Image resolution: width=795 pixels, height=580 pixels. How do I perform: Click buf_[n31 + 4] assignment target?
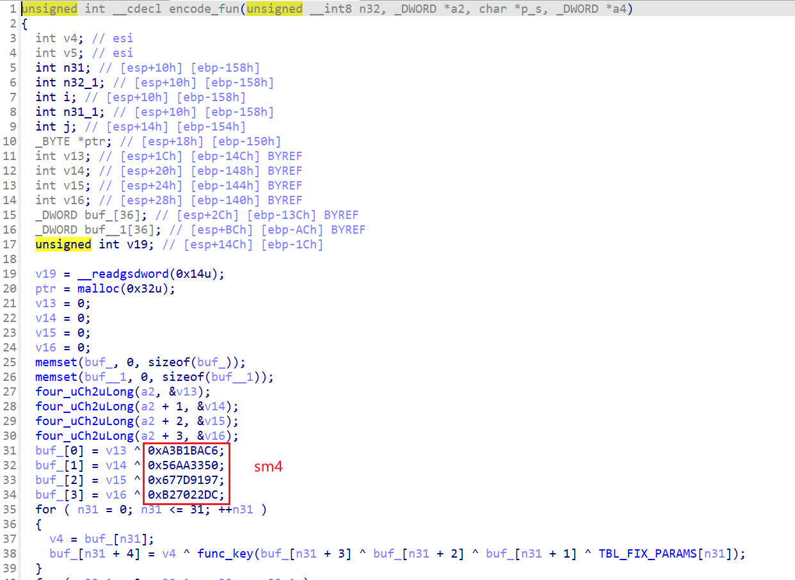click(x=94, y=554)
